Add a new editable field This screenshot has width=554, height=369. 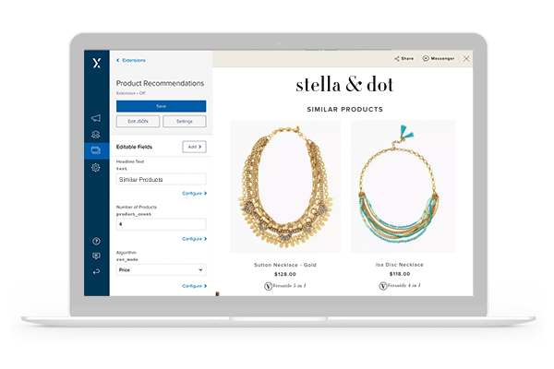(194, 147)
